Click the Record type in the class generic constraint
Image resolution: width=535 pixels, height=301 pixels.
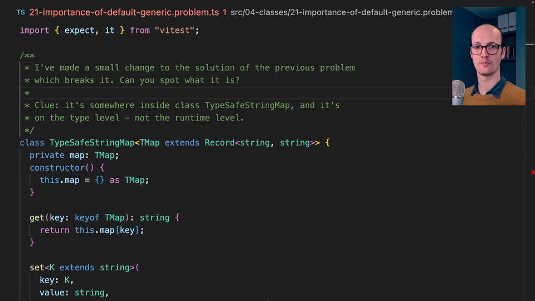(x=220, y=143)
